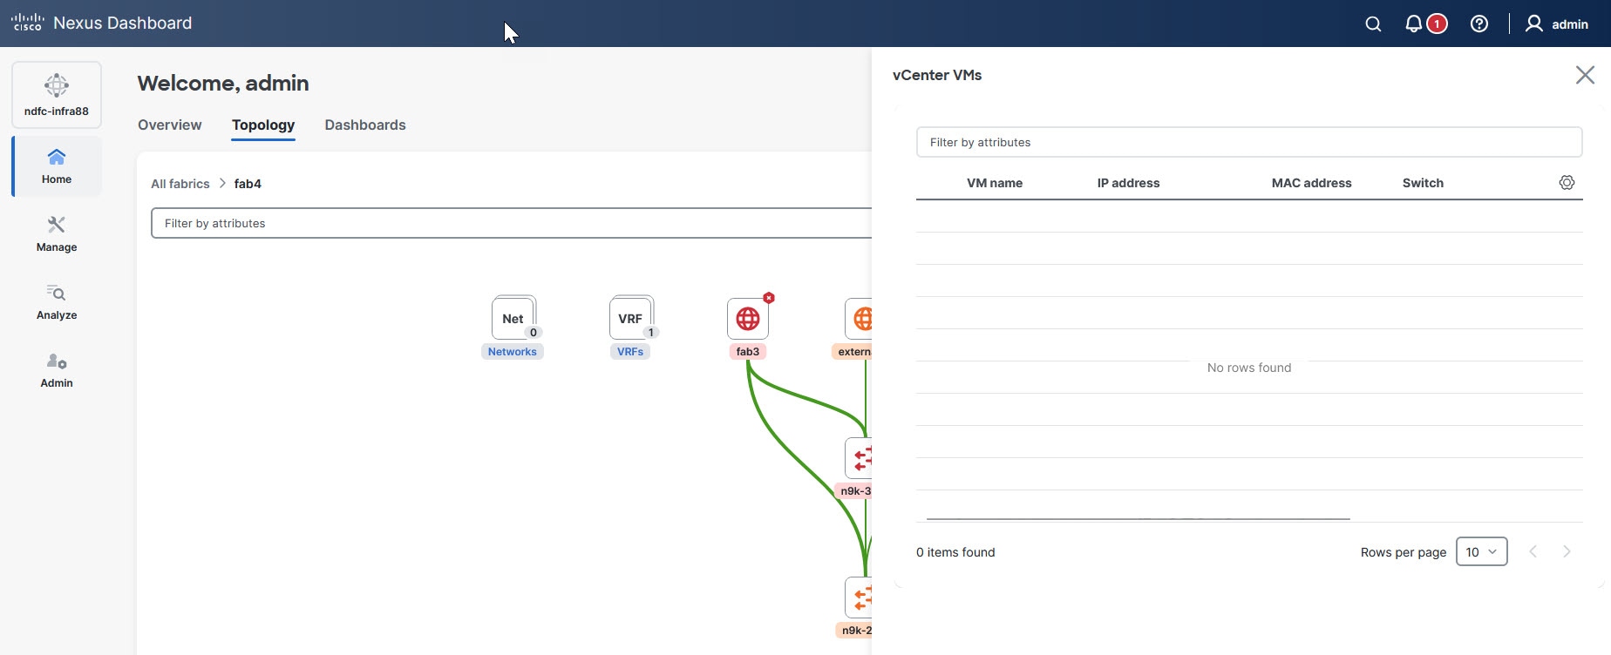Switch to the Overview tab
Image resolution: width=1611 pixels, height=655 pixels.
(x=169, y=125)
